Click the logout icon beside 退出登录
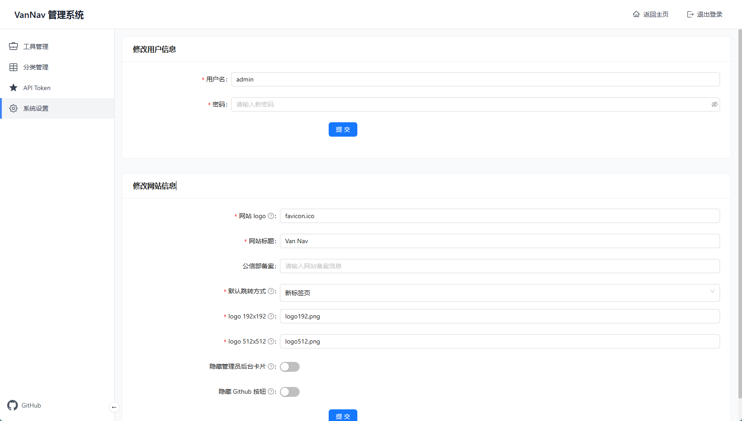 pyautogui.click(x=691, y=14)
